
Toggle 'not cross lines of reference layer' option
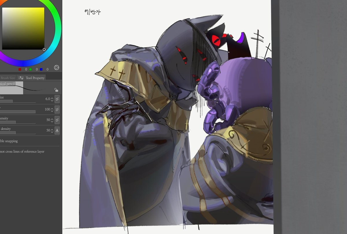pos(22,151)
